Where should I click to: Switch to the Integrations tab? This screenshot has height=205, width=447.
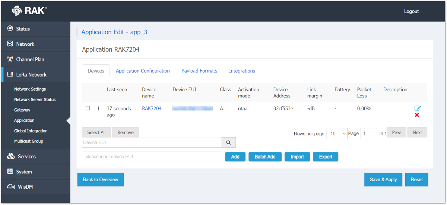point(242,71)
